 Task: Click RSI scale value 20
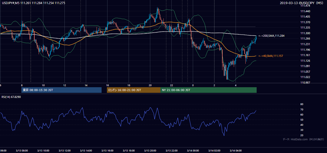[x=302, y=135]
